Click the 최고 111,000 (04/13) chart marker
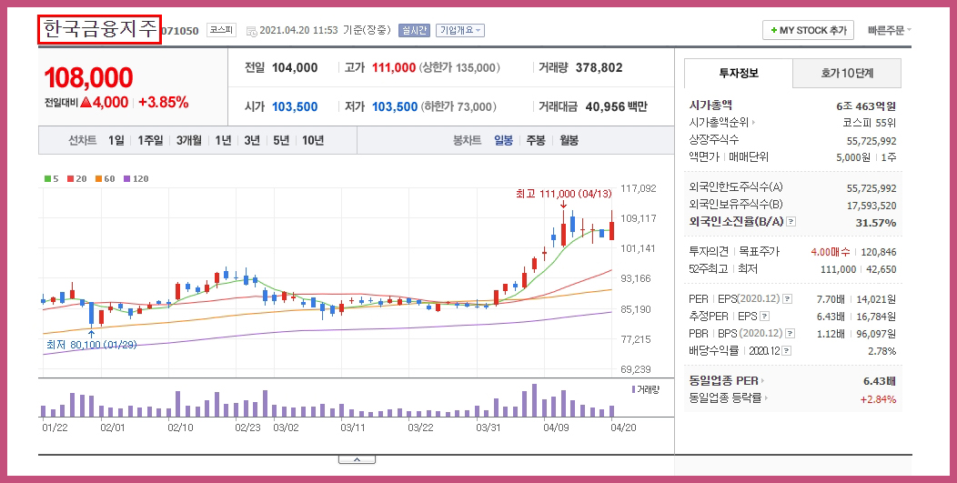Viewport: 957px width, 483px height. 563,194
